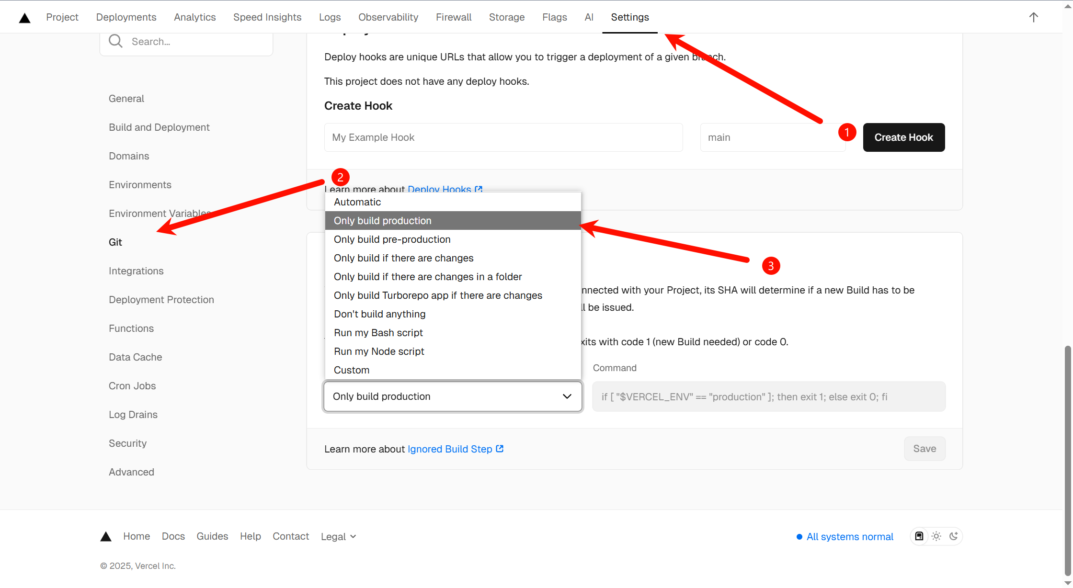This screenshot has height=588, width=1073.
Task: Open the footer Help link
Action: pos(251,536)
